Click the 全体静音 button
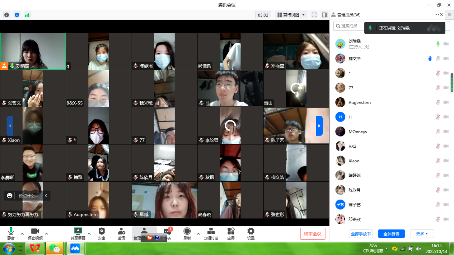Image resolution: width=454 pixels, height=255 pixels. tap(391, 234)
